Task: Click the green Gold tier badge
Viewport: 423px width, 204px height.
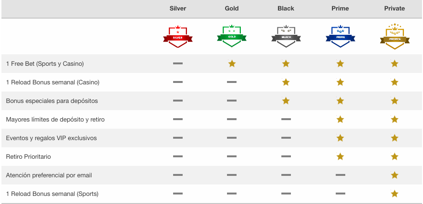Action: click(x=232, y=36)
